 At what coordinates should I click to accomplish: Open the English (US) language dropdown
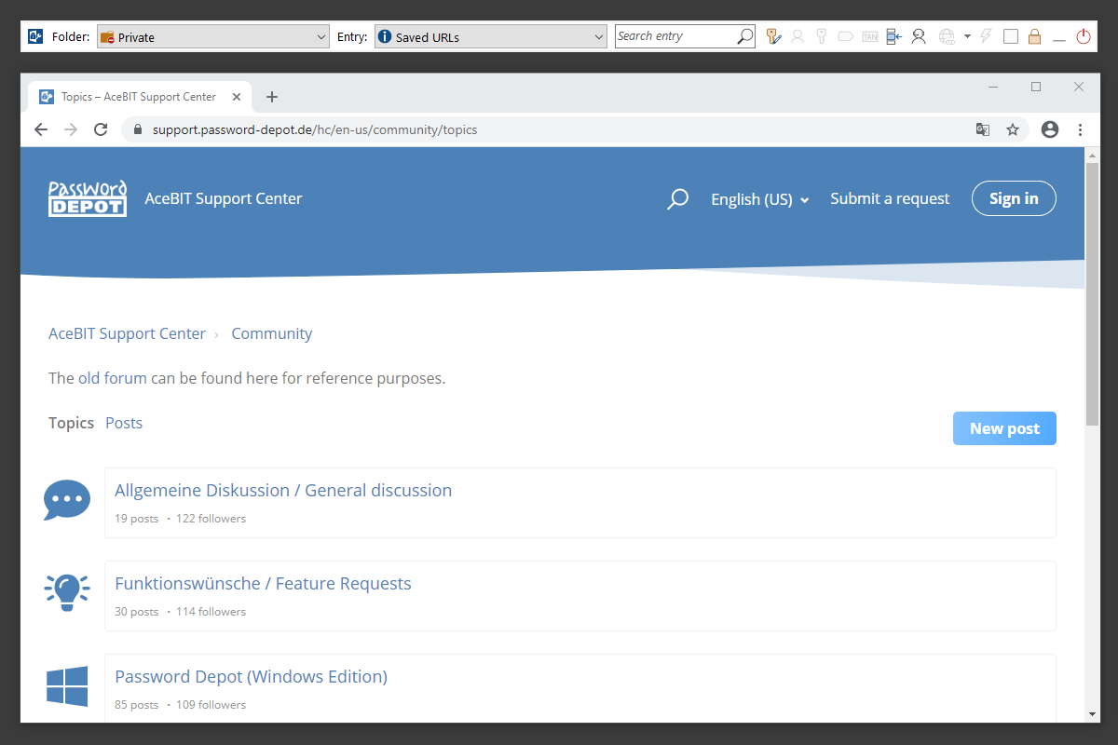(760, 199)
